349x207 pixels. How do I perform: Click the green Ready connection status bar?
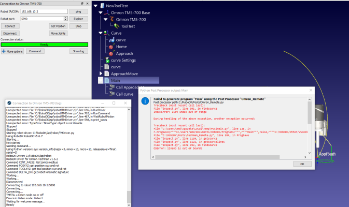click(44, 45)
